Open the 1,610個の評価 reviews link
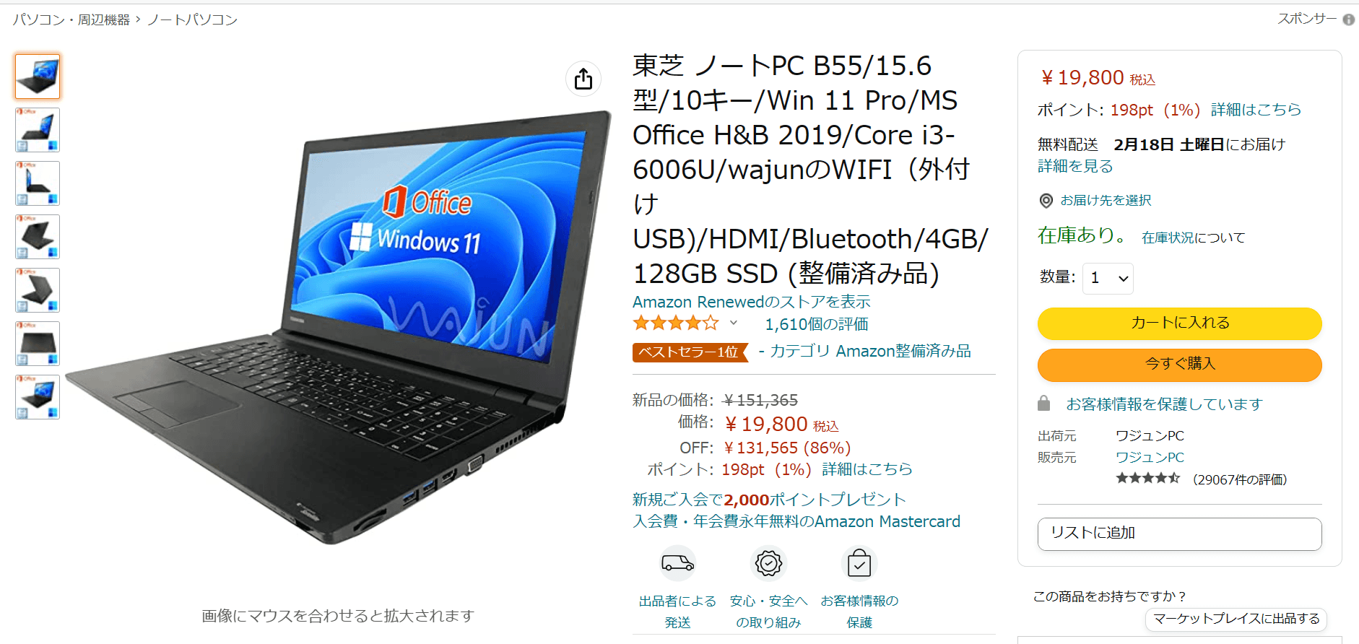The image size is (1359, 644). 817,324
